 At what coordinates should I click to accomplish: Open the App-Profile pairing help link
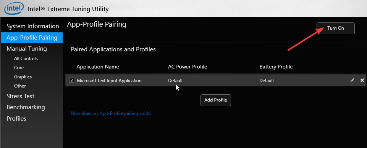[111, 113]
